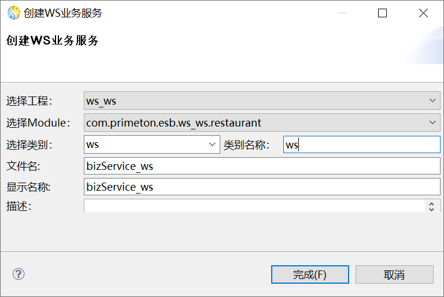Click into the 选择类别 editable text showing ws
The height and width of the screenshot is (297, 444).
[x=145, y=144]
